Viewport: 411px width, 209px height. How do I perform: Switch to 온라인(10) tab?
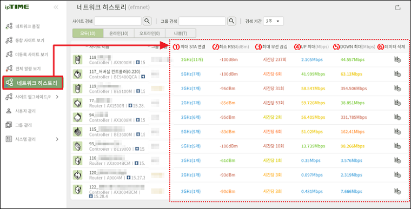tap(119, 33)
